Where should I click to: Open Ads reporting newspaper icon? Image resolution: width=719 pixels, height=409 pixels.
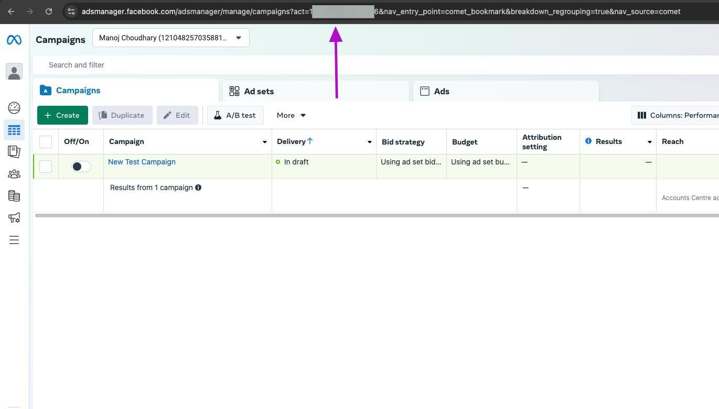[14, 152]
